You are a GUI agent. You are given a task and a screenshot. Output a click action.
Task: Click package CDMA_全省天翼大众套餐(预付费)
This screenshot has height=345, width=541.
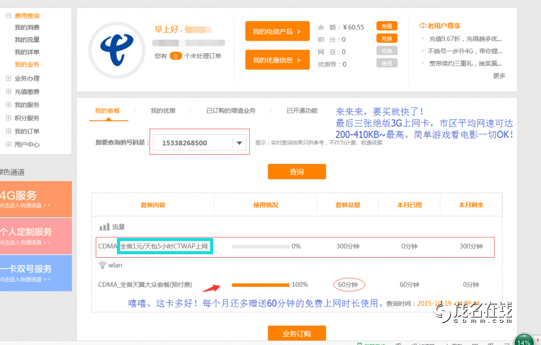(145, 285)
